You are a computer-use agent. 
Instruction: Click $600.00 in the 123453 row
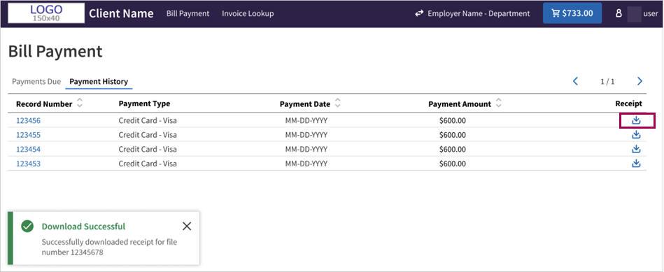(x=452, y=164)
